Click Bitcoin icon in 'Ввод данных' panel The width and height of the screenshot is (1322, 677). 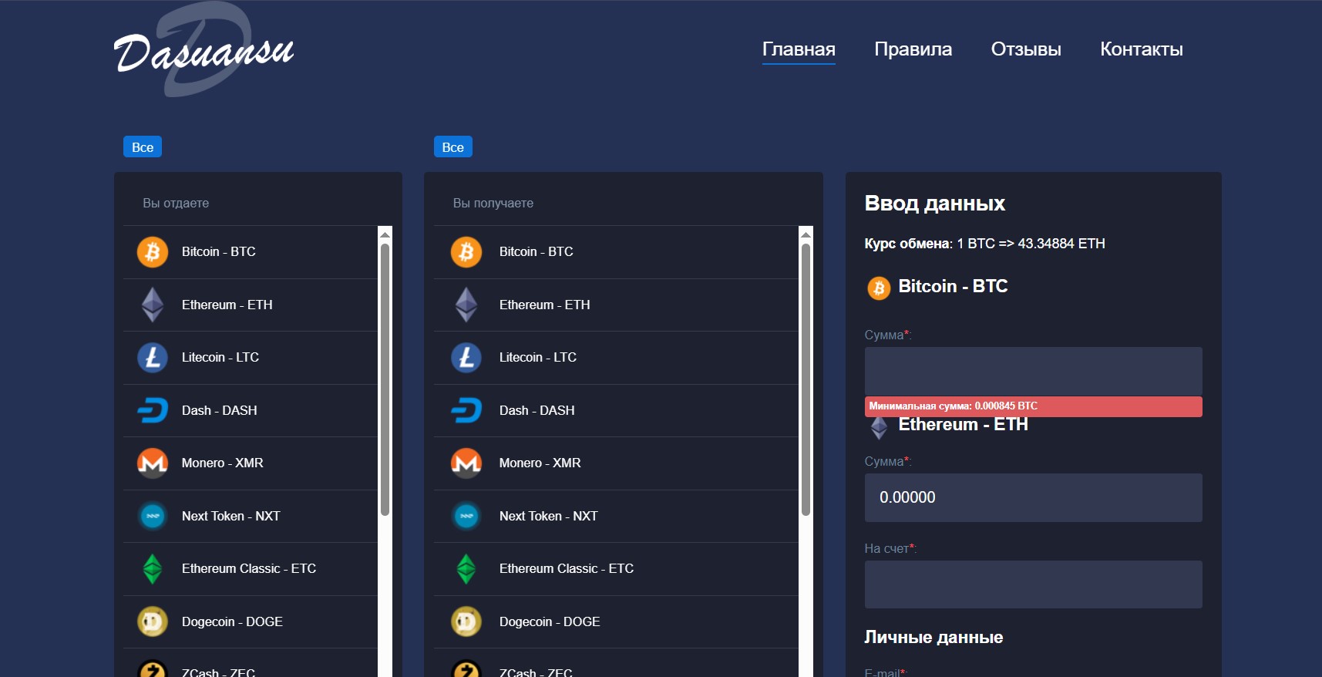click(x=879, y=288)
